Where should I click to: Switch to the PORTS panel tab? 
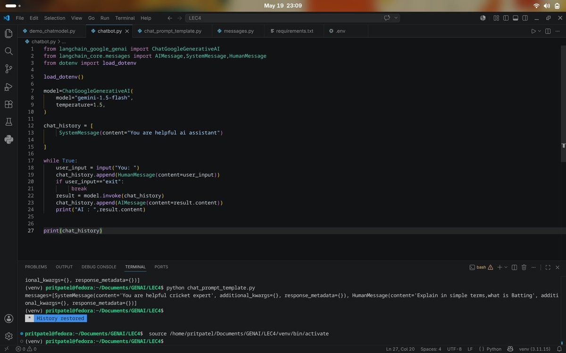click(161, 267)
